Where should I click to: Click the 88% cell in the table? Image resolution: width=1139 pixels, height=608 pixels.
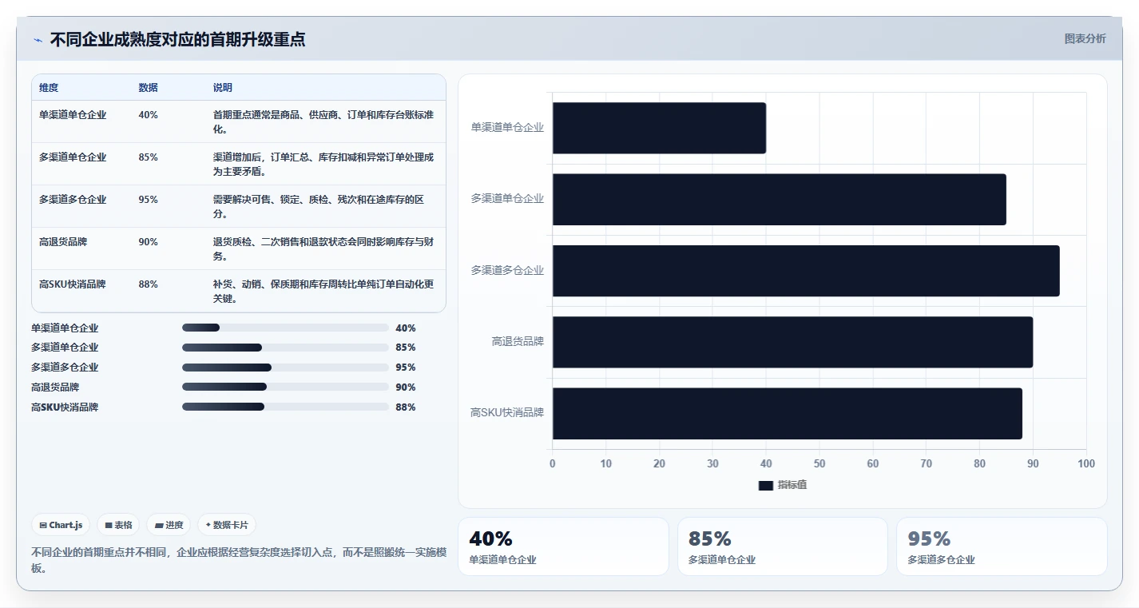pyautogui.click(x=148, y=284)
